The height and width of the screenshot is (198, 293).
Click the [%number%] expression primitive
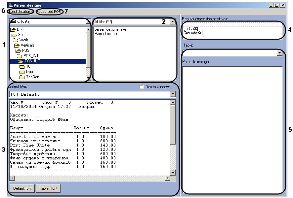click(x=193, y=33)
